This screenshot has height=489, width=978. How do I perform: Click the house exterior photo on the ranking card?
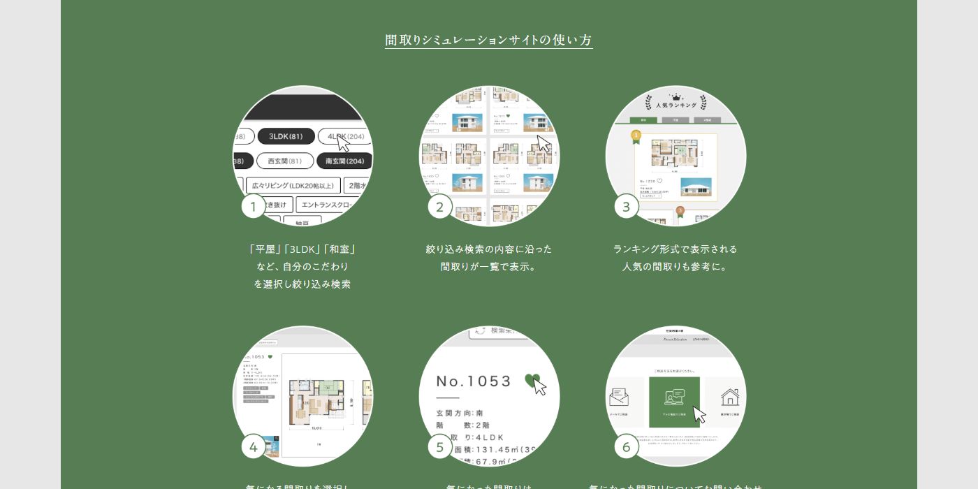coord(696,187)
